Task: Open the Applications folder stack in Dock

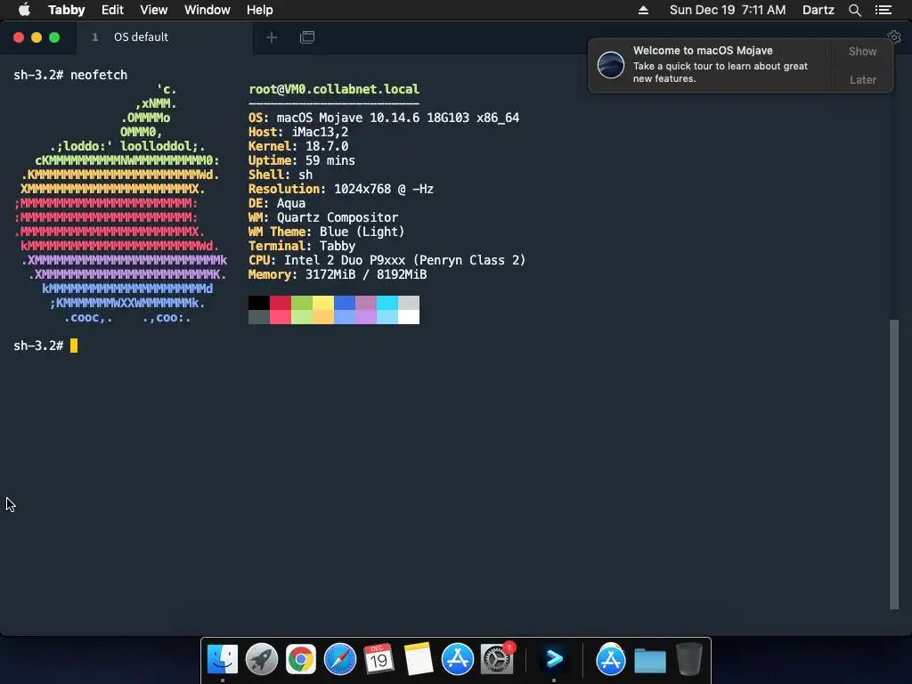Action: coord(610,660)
